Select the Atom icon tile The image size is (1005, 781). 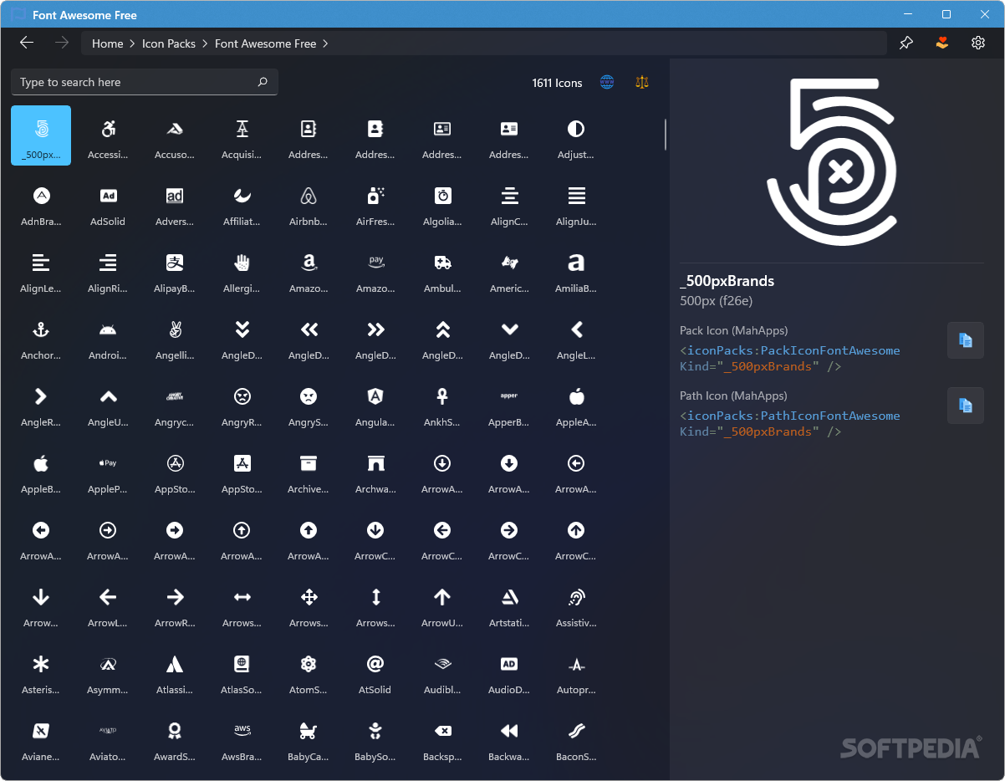coord(309,671)
